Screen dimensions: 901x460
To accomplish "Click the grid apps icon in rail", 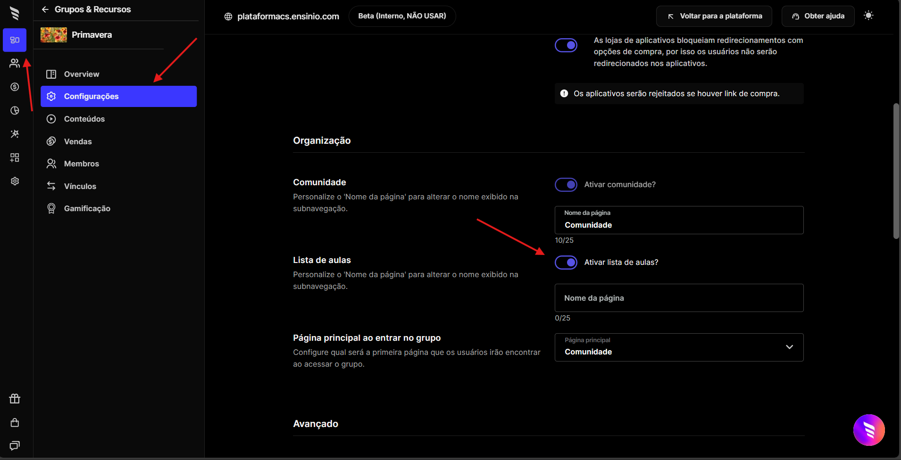I will [15, 157].
